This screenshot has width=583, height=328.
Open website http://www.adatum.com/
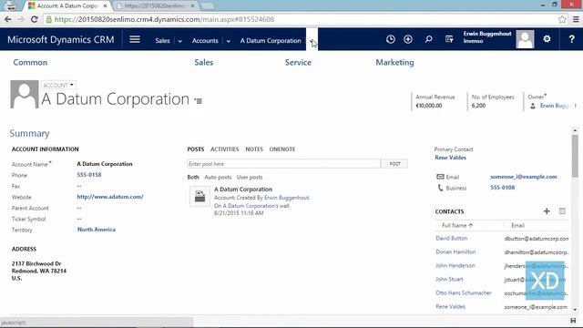pyautogui.click(x=110, y=197)
